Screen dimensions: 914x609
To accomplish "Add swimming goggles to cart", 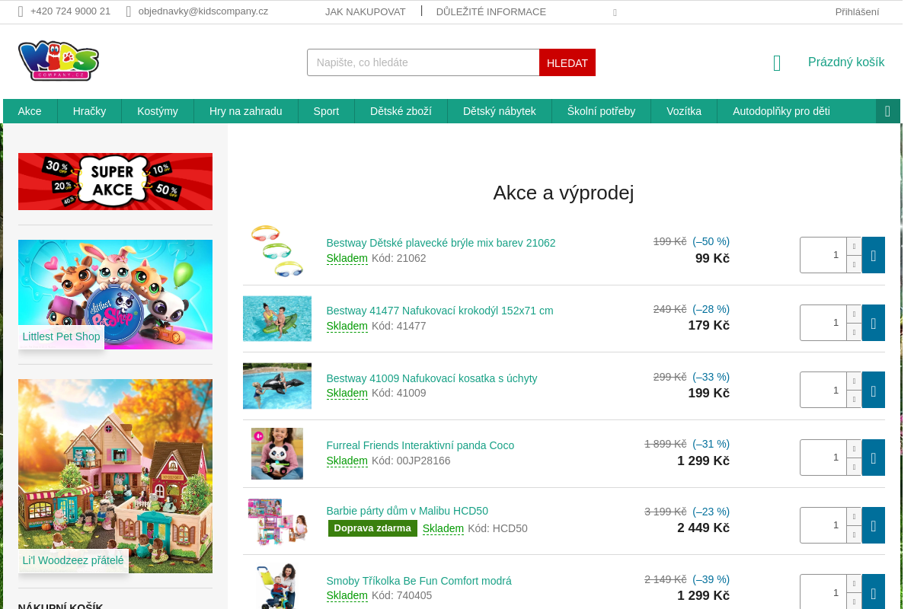I will point(873,255).
